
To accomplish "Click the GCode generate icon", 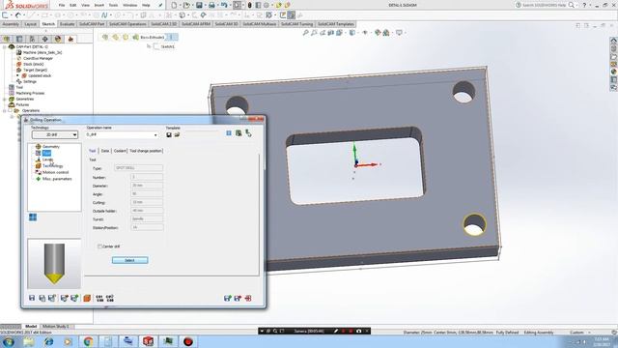I will pos(99,298).
